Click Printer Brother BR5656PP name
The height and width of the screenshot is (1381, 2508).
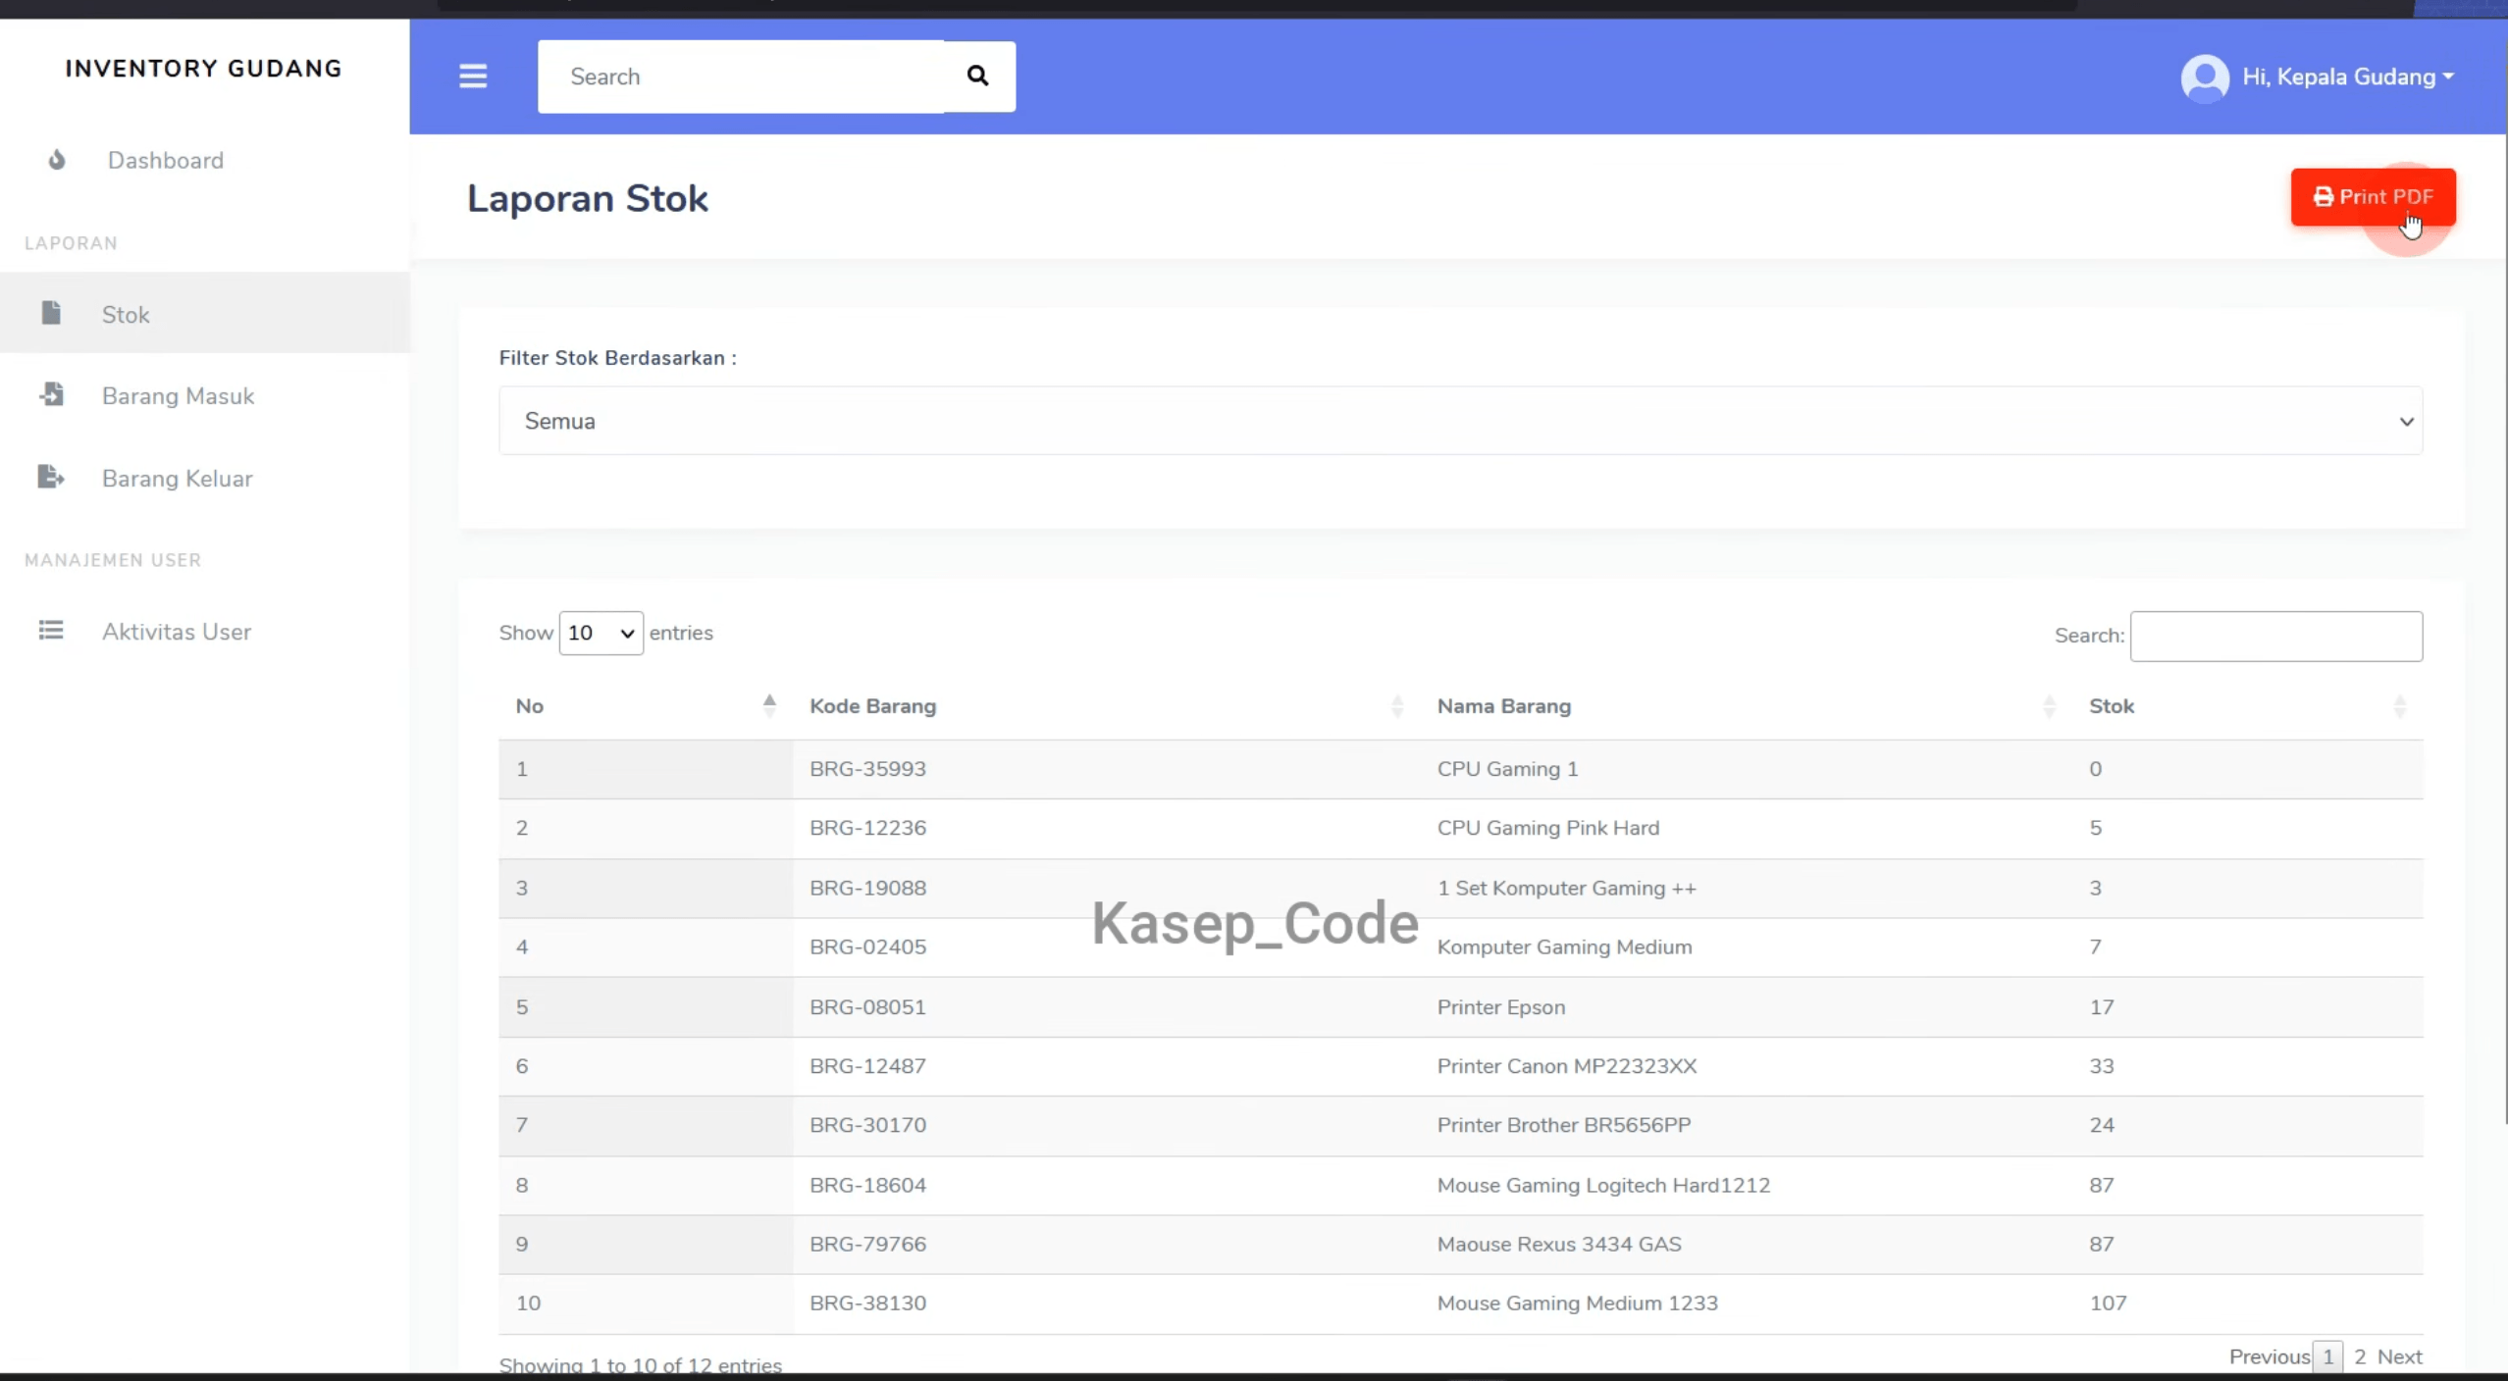coord(1563,1125)
